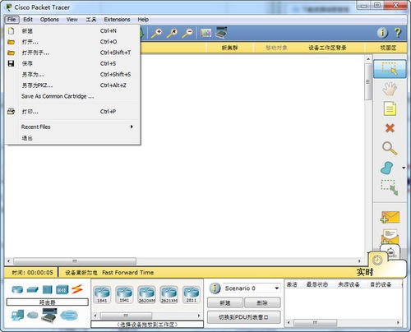This screenshot has height=332, width=411.
Task: Select the Place Note tool
Action: [390, 108]
